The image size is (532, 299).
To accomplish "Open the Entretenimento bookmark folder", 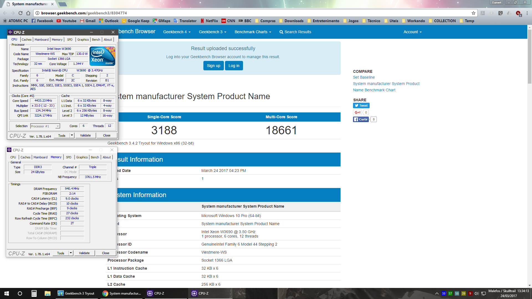I will pyautogui.click(x=323, y=21).
